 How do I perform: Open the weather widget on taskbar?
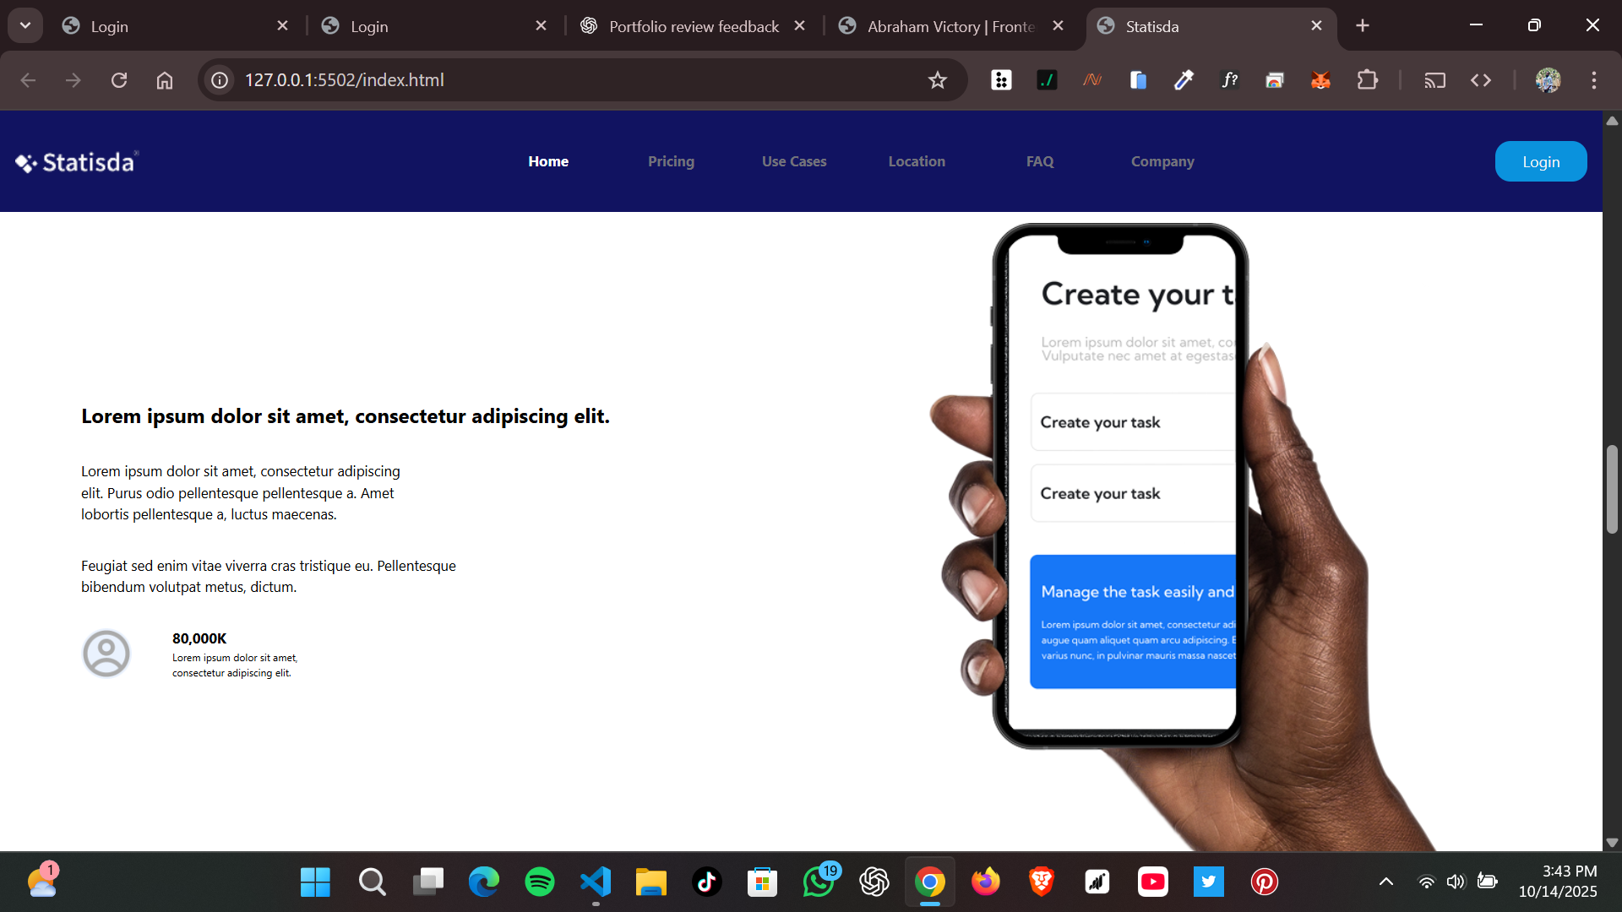pos(42,882)
